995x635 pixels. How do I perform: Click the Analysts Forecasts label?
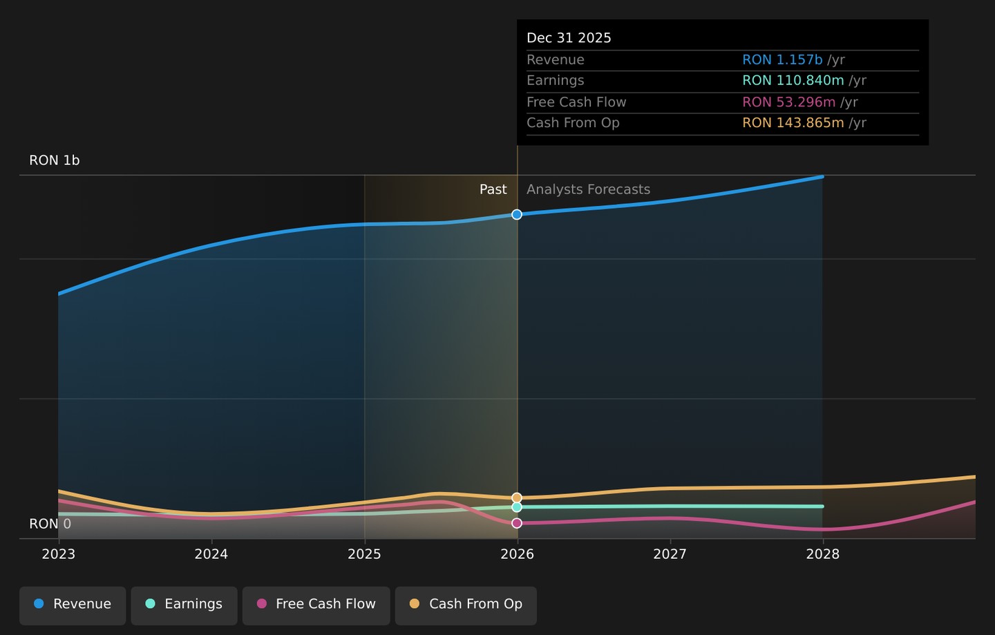click(589, 189)
